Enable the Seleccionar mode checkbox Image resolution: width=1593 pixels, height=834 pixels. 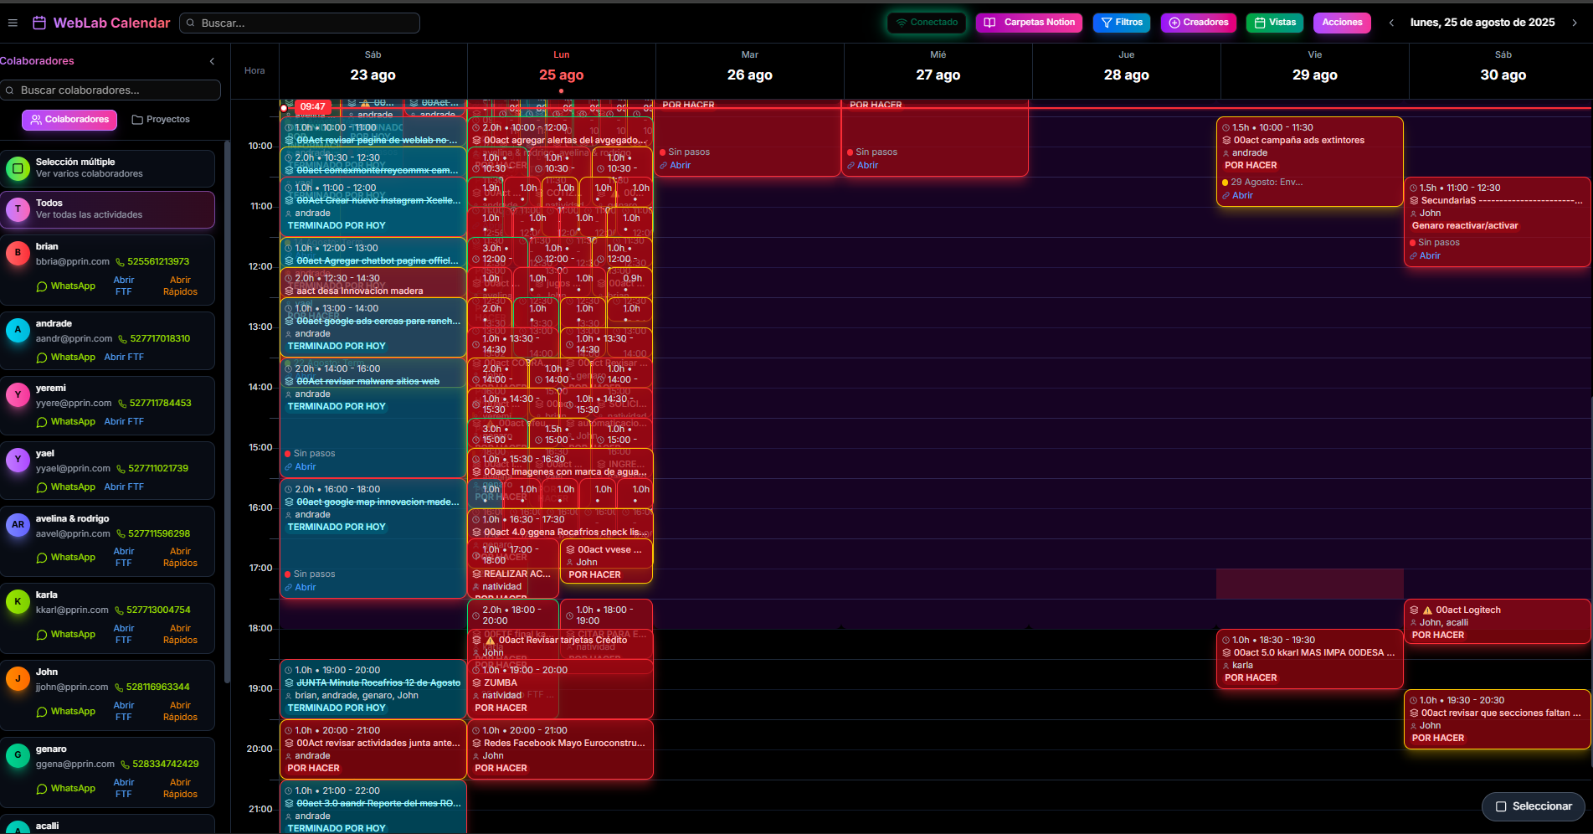coord(1501,806)
